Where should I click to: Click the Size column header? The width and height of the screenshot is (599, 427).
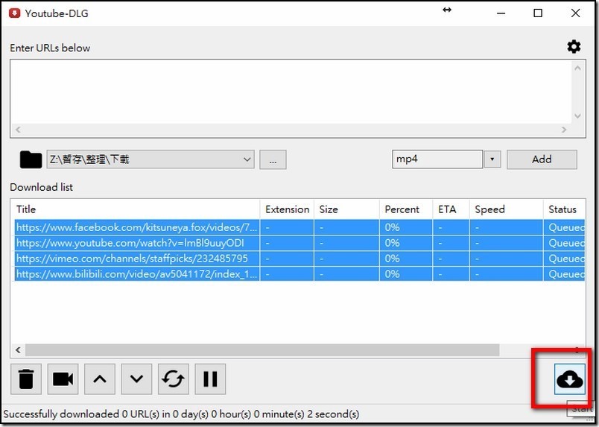[x=346, y=209]
